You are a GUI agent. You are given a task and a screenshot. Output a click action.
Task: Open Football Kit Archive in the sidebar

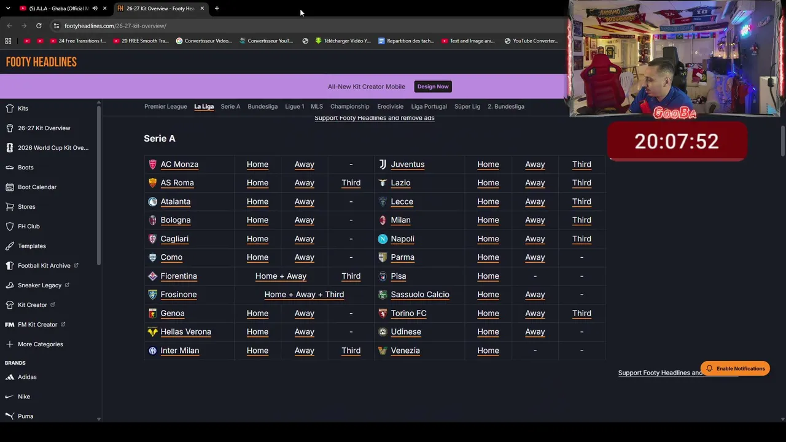pyautogui.click(x=42, y=266)
